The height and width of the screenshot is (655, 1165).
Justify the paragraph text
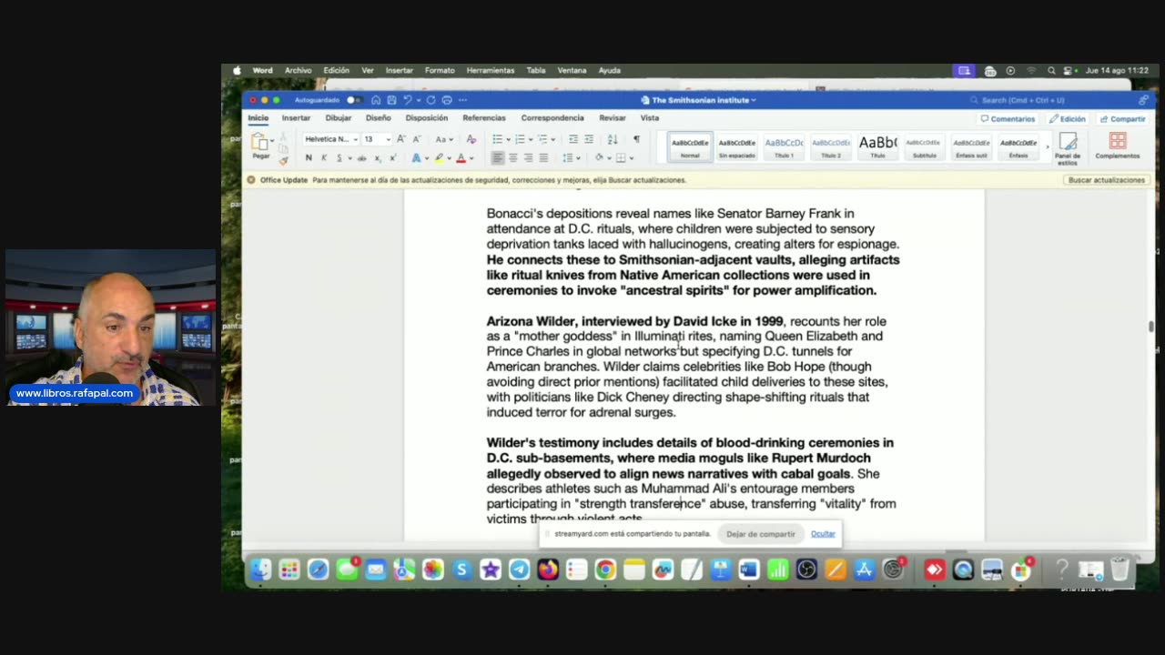point(543,157)
